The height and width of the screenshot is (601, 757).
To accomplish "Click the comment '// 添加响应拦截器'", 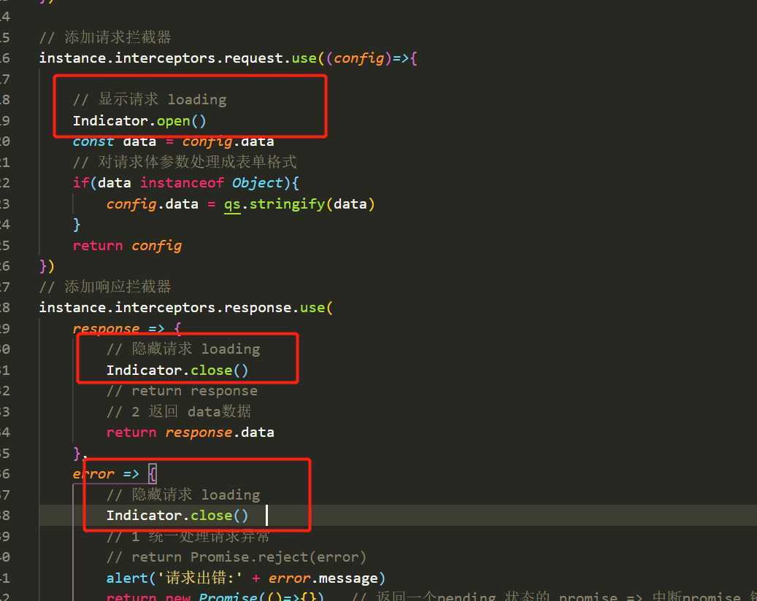I will (x=105, y=287).
